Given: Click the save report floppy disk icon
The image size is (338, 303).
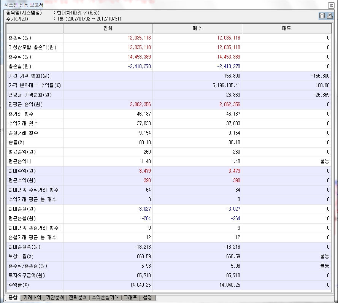Looking at the screenshot, I should [322, 16].
